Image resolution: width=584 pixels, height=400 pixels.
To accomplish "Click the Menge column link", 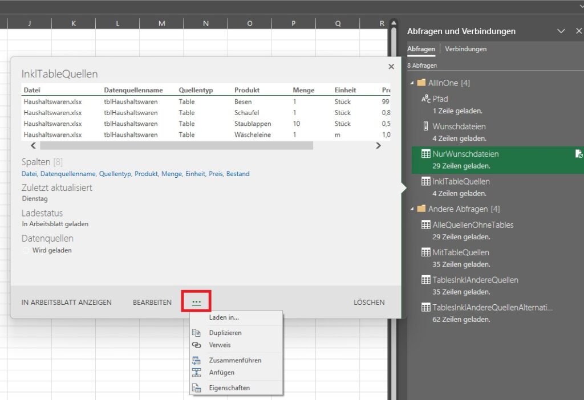I will tap(172, 174).
